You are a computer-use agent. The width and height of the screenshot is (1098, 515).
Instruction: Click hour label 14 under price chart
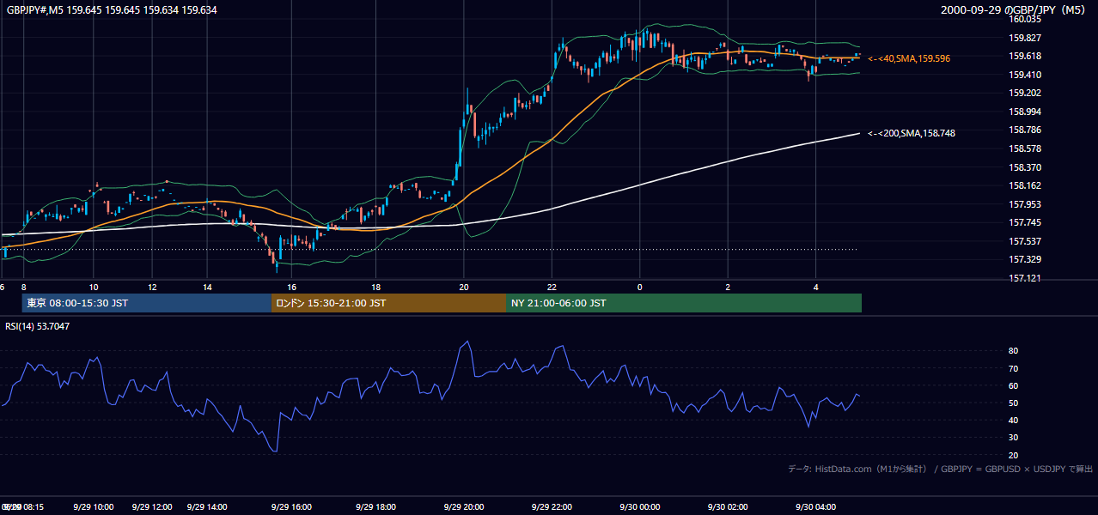click(208, 288)
